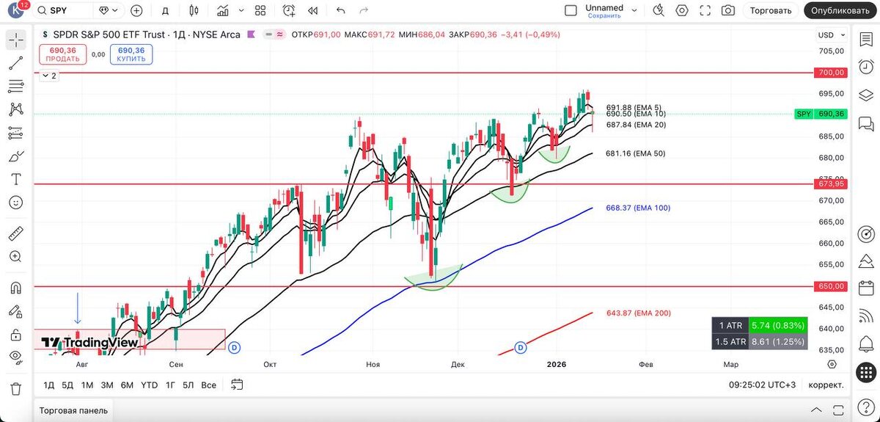880x422 pixels.
Task: Toggle magnet mode for drawings
Action: tap(16, 288)
